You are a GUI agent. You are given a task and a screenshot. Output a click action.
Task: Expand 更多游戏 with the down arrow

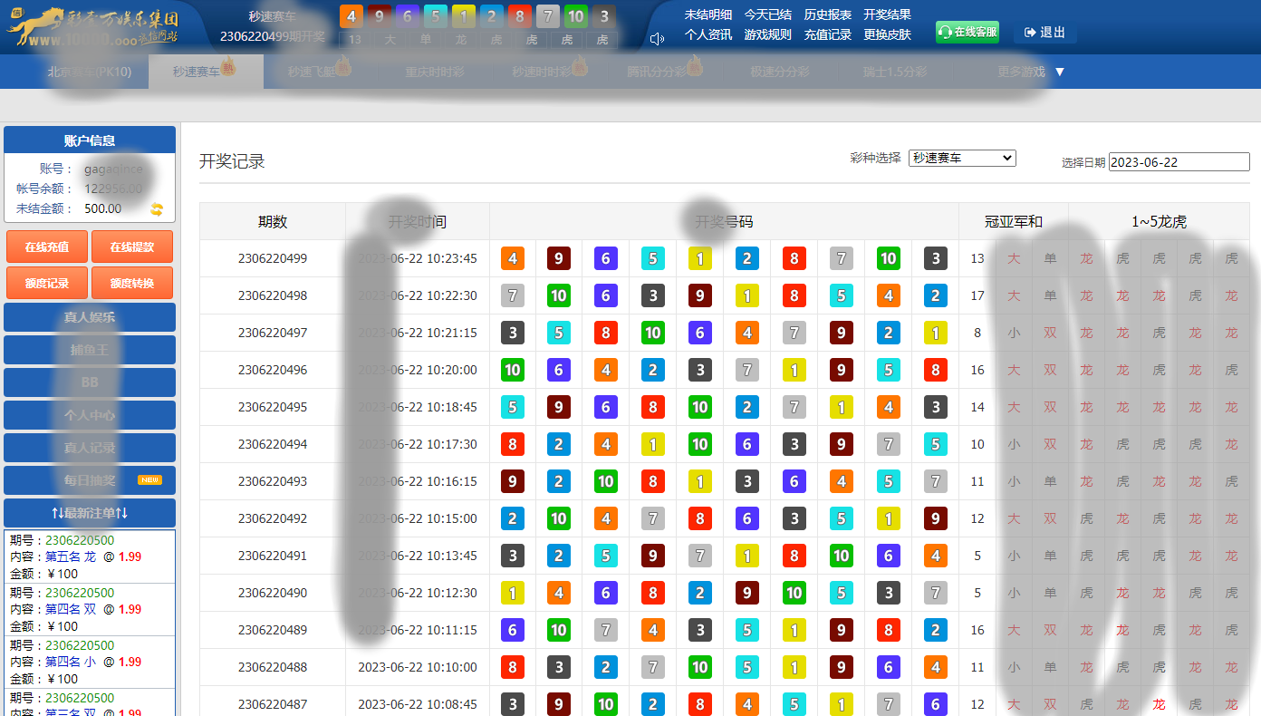[1060, 72]
